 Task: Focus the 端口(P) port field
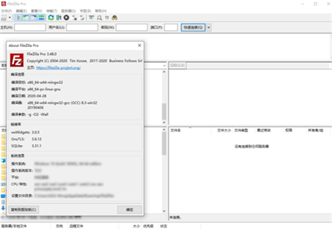pos(171,27)
